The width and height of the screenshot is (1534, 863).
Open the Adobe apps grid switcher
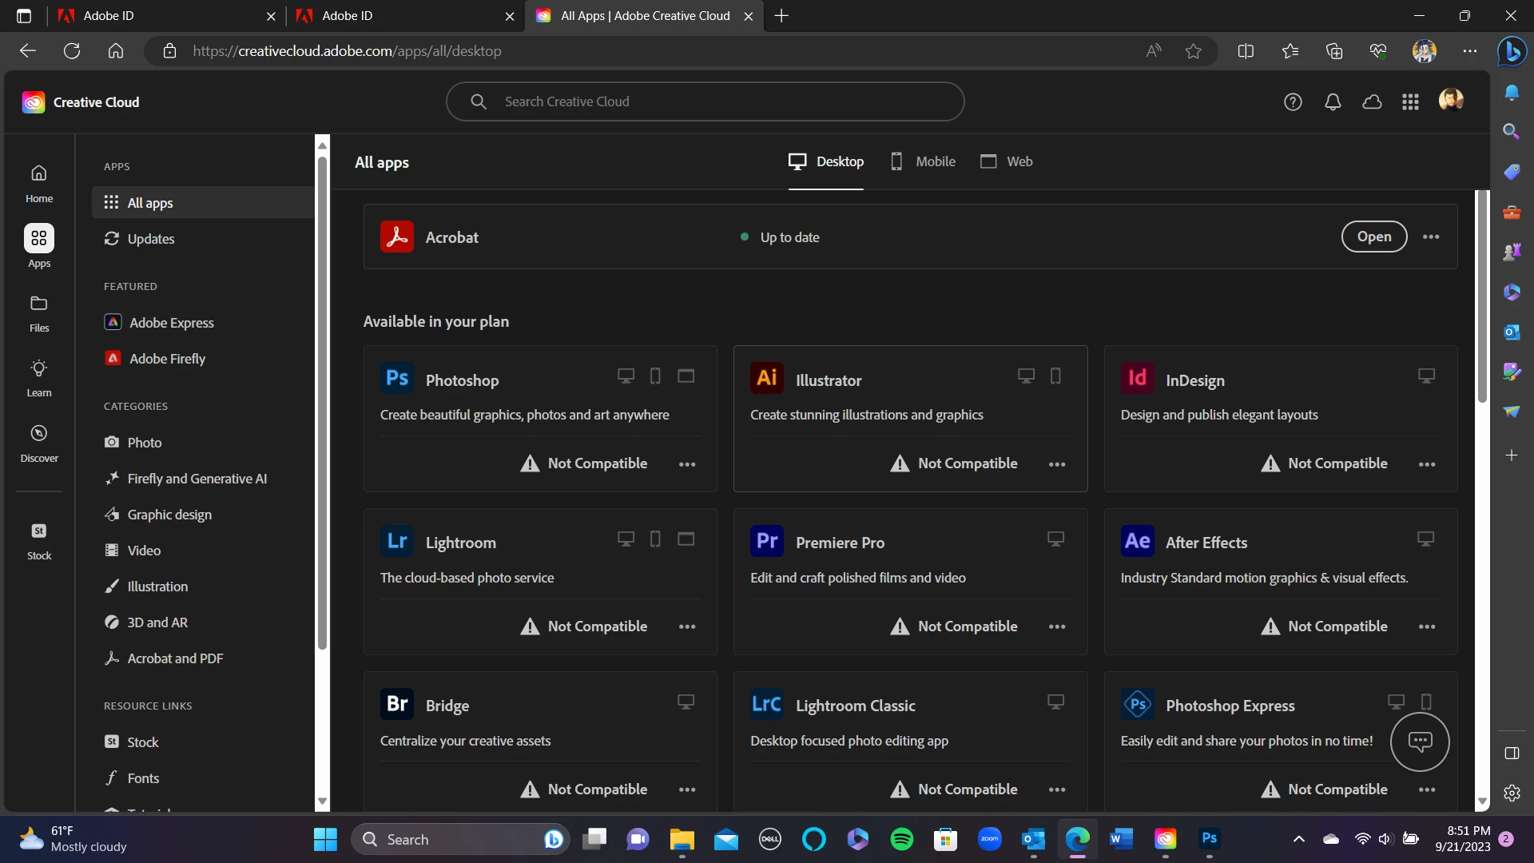pyautogui.click(x=1410, y=102)
